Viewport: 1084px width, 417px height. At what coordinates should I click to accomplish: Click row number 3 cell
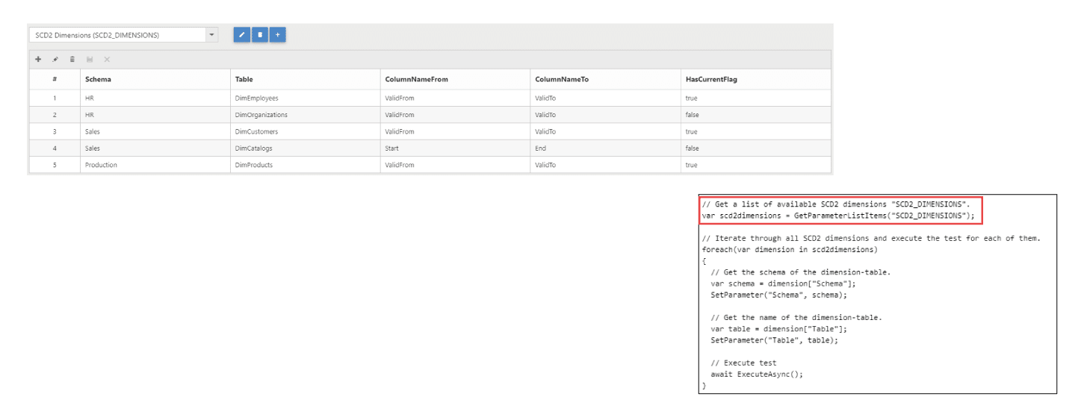click(x=55, y=131)
